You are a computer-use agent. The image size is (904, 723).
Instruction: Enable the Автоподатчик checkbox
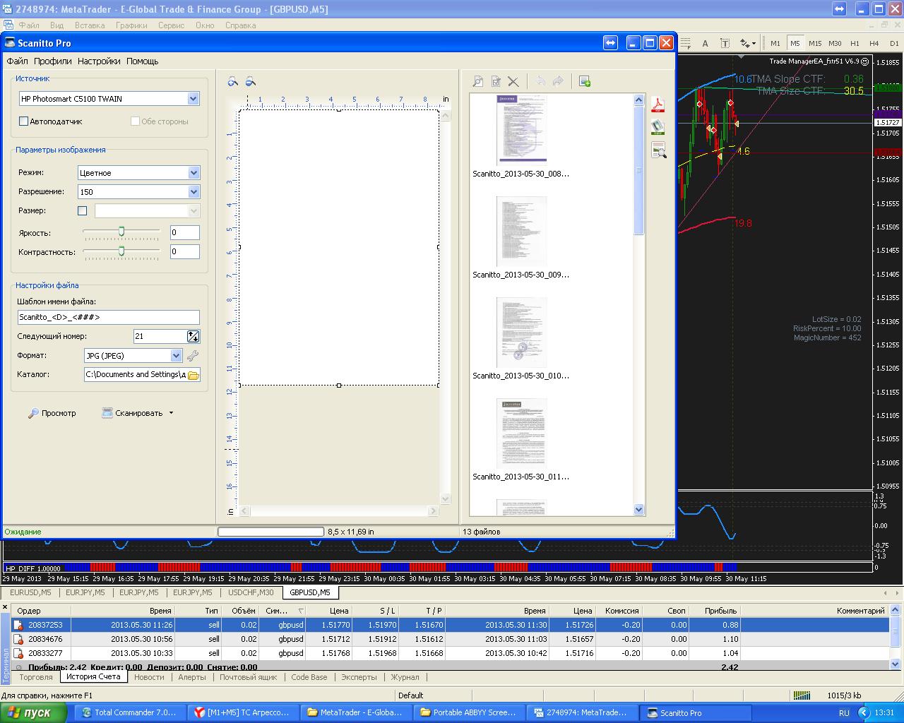pos(24,121)
